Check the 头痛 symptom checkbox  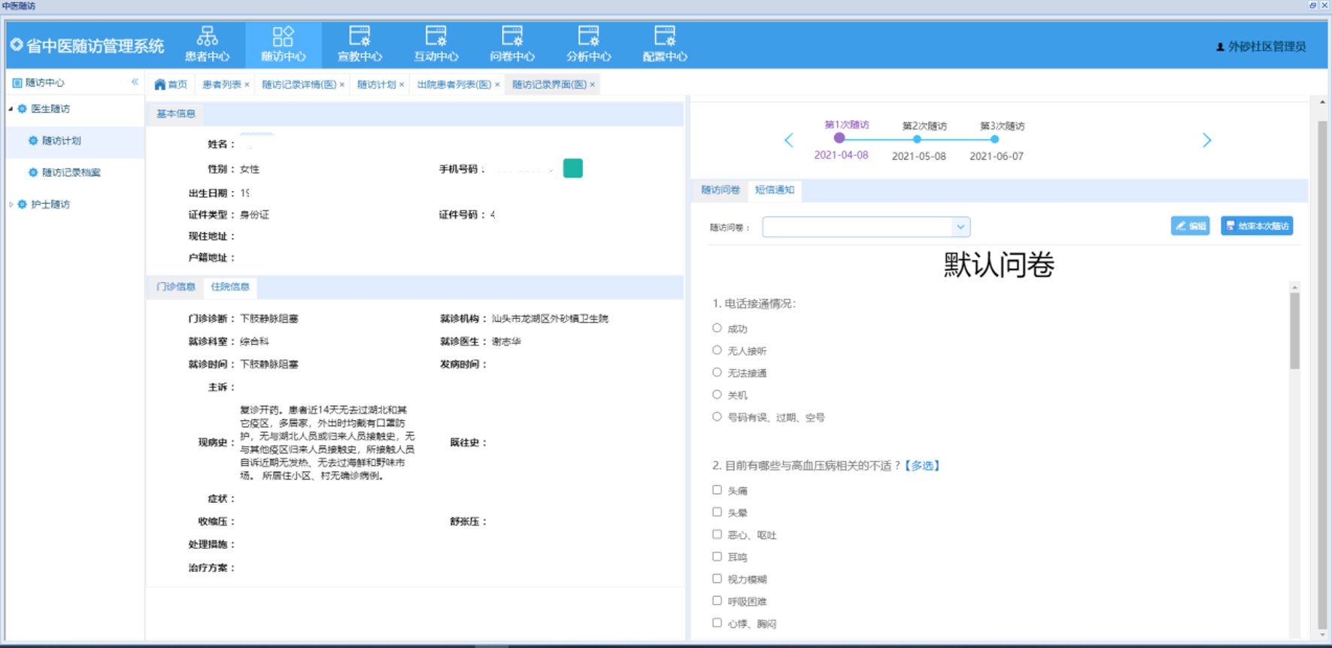(x=717, y=490)
